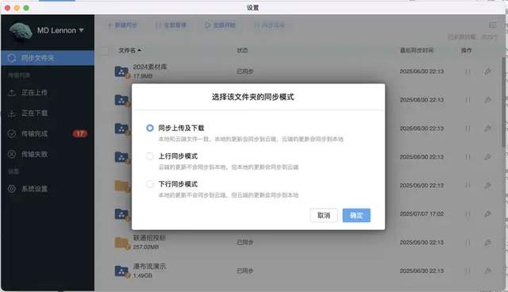This screenshot has width=508, height=292.
Task: Pause sync for the 2024素材库 row
Action: click(468, 71)
